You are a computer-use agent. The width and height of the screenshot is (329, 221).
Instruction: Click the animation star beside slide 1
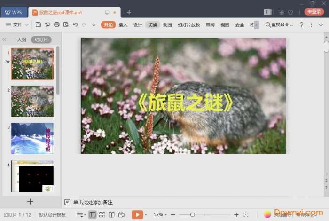(8, 62)
